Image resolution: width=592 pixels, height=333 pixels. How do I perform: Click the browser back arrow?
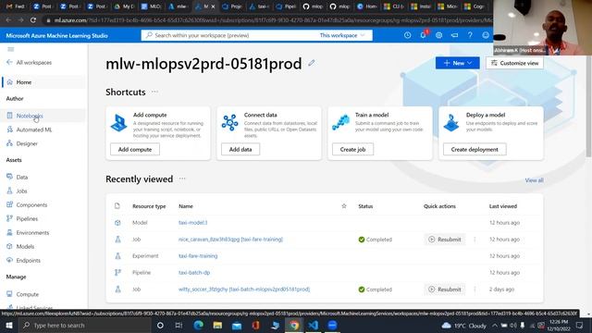(8, 20)
